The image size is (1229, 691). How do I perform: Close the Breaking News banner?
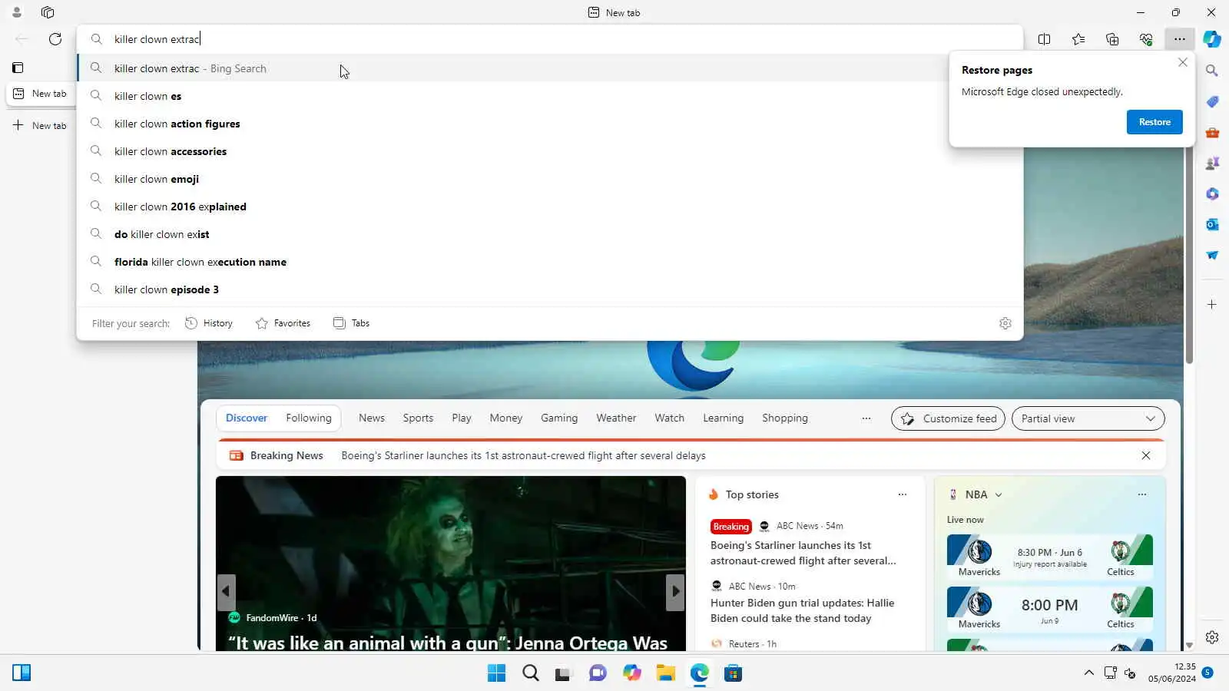1146,456
